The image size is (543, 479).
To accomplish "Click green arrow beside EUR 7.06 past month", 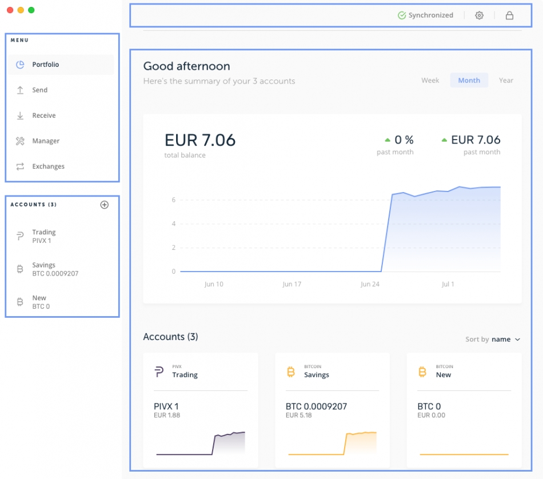I will tap(444, 140).
